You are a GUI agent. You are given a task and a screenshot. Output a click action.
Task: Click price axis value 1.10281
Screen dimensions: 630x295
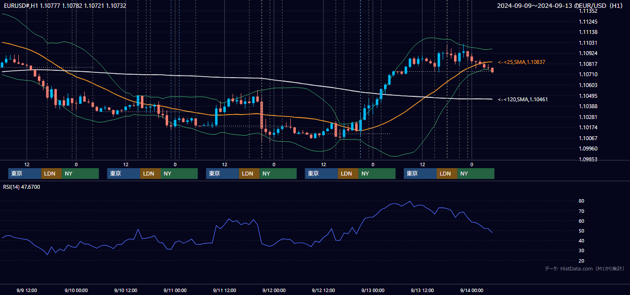[588, 117]
